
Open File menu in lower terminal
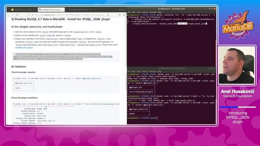pos(129,71)
